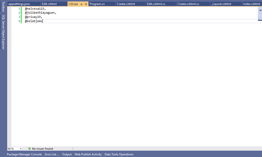
Task: Place cursor in @kelebjems line
Action: [x=34, y=21]
